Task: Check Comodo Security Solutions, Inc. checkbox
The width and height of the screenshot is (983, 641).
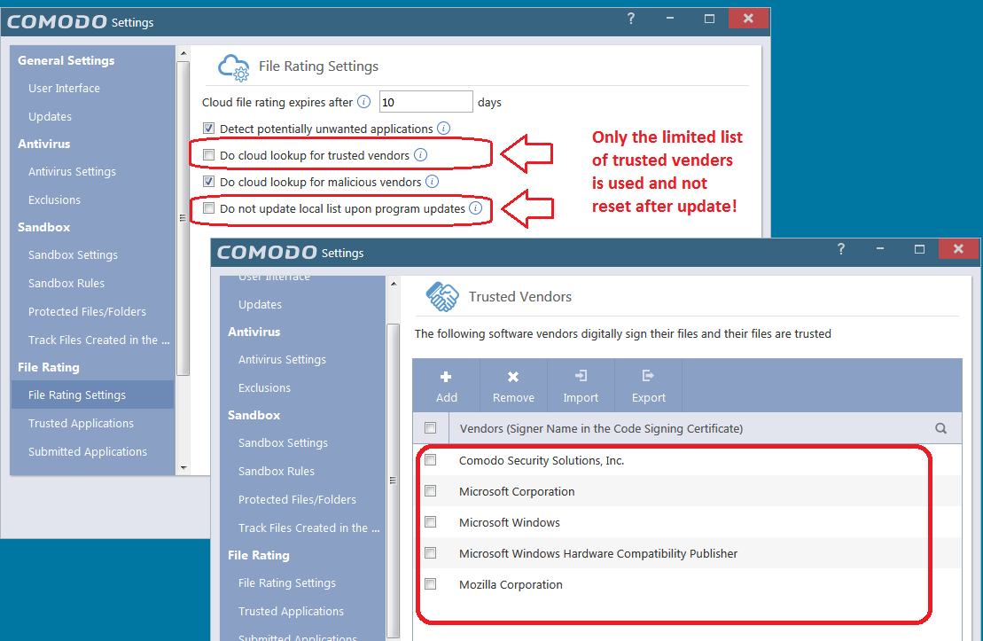Action: tap(430, 460)
